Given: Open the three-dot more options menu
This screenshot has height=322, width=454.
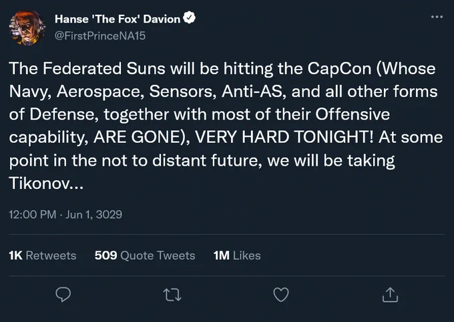Looking at the screenshot, I should click(437, 17).
